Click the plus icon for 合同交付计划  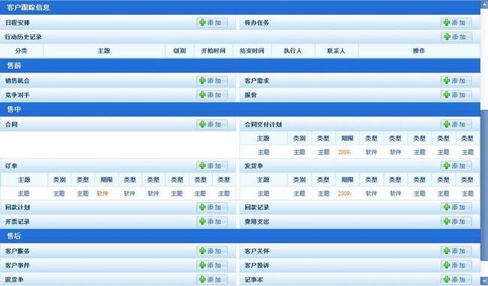tap(447, 124)
